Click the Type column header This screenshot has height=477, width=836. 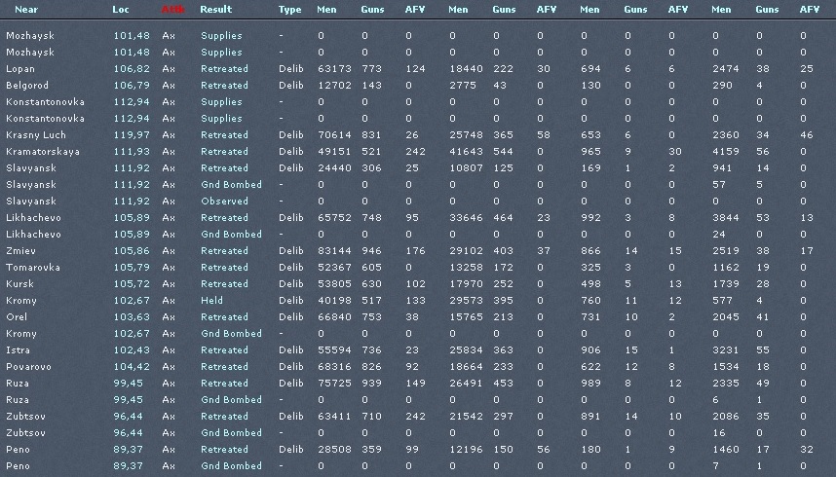coord(289,9)
